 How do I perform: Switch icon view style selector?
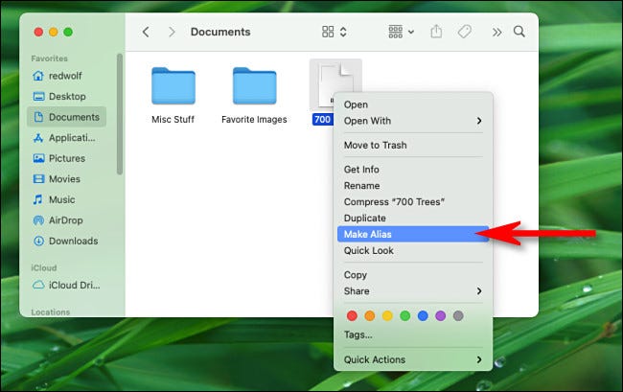[x=333, y=32]
